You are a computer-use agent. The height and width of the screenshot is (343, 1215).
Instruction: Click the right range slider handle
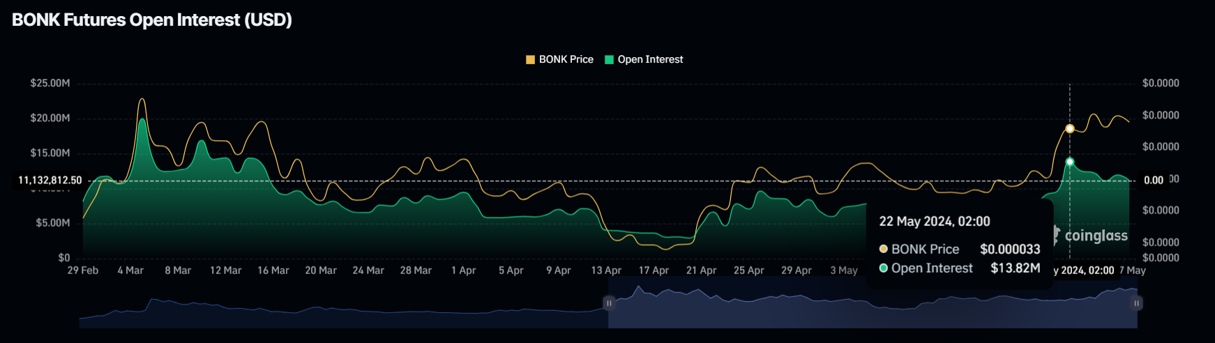[1137, 303]
